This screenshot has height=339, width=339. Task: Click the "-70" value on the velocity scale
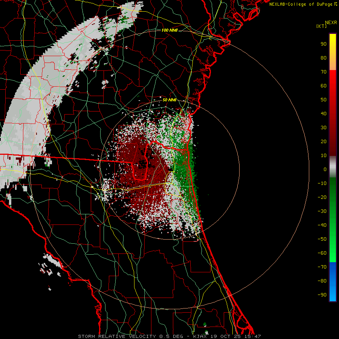tap(322, 267)
